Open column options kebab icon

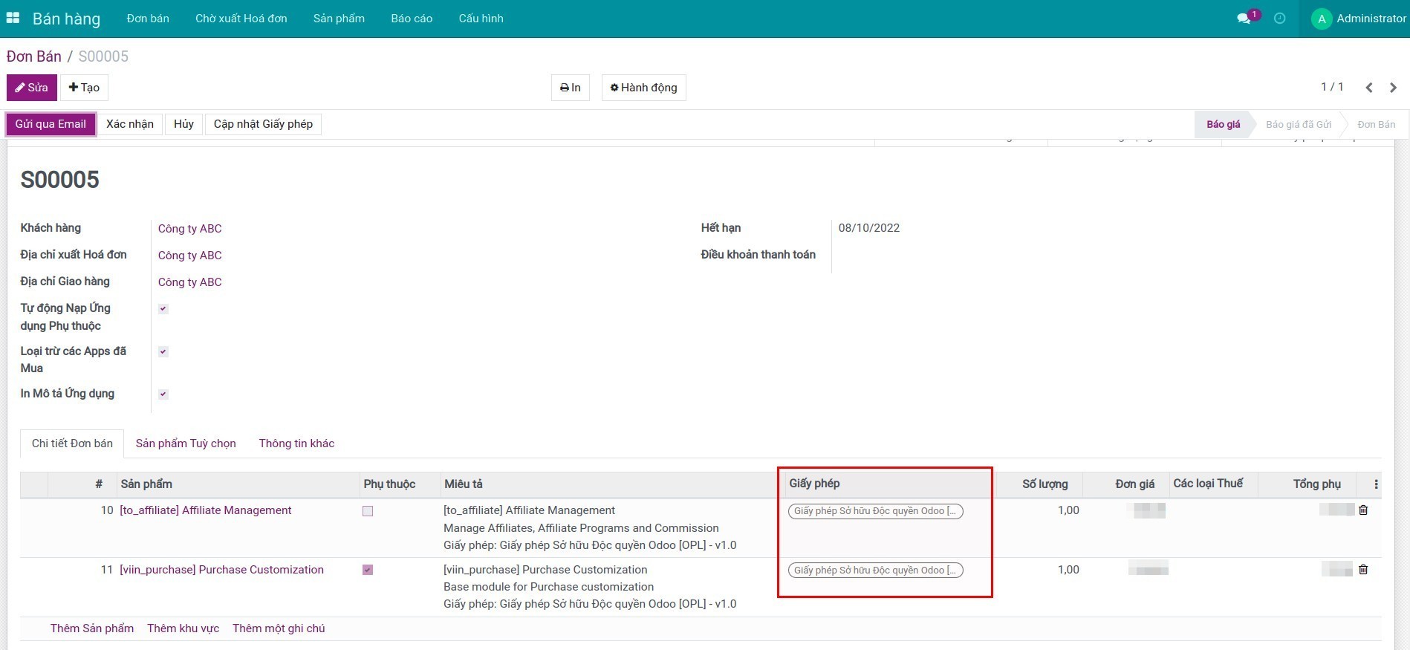(x=1376, y=484)
